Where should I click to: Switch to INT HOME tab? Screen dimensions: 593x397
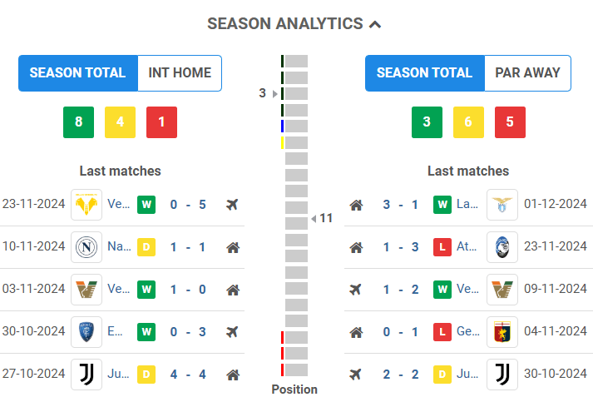[x=180, y=73]
